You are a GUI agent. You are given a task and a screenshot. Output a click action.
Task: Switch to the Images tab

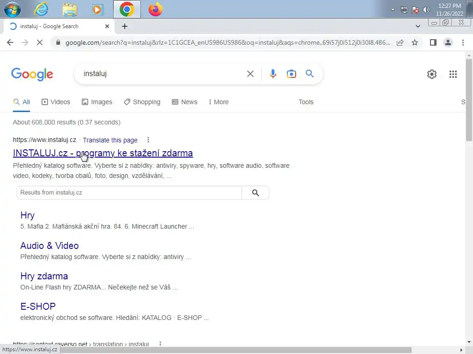[97, 102]
